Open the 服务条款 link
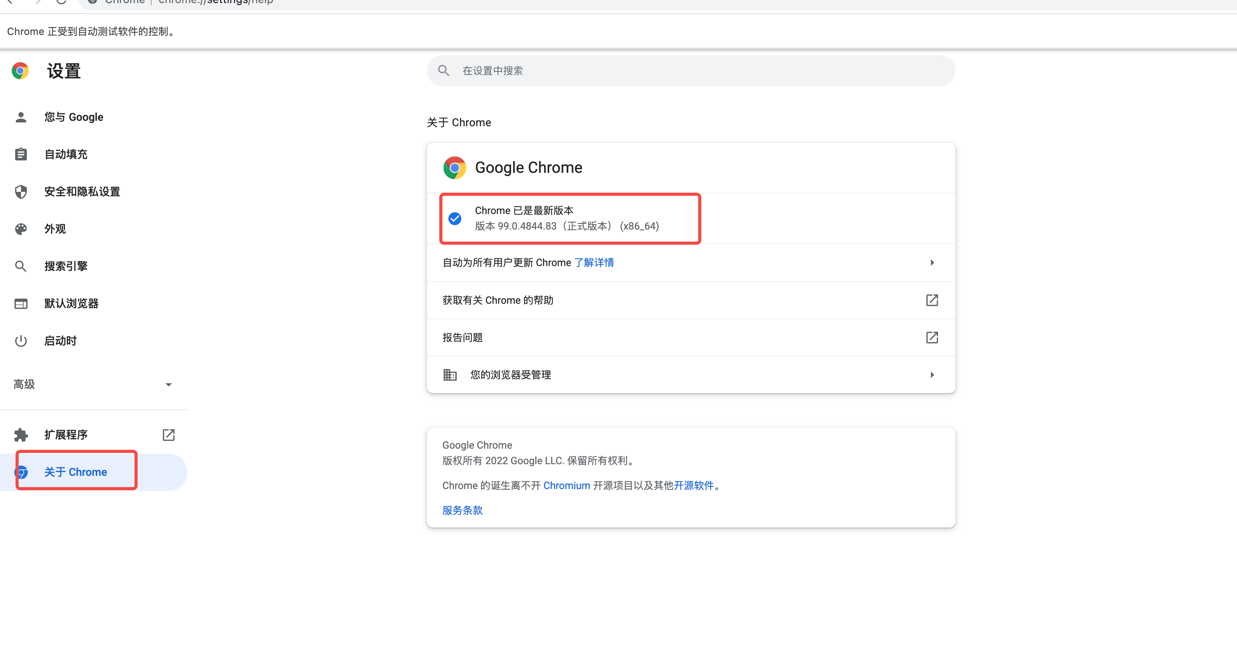Image resolution: width=1237 pixels, height=672 pixels. click(x=462, y=510)
